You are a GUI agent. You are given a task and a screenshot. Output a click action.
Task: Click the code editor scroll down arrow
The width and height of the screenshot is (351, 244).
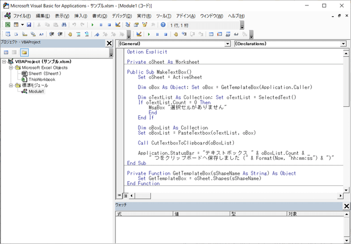coord(346,190)
